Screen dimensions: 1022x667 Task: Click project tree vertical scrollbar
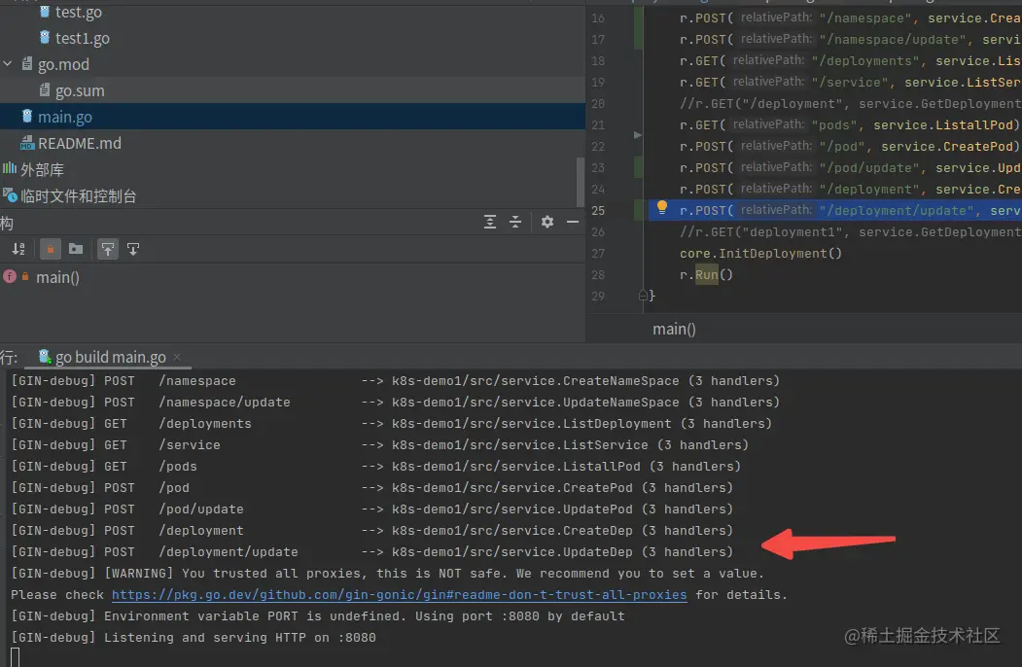[x=581, y=181]
